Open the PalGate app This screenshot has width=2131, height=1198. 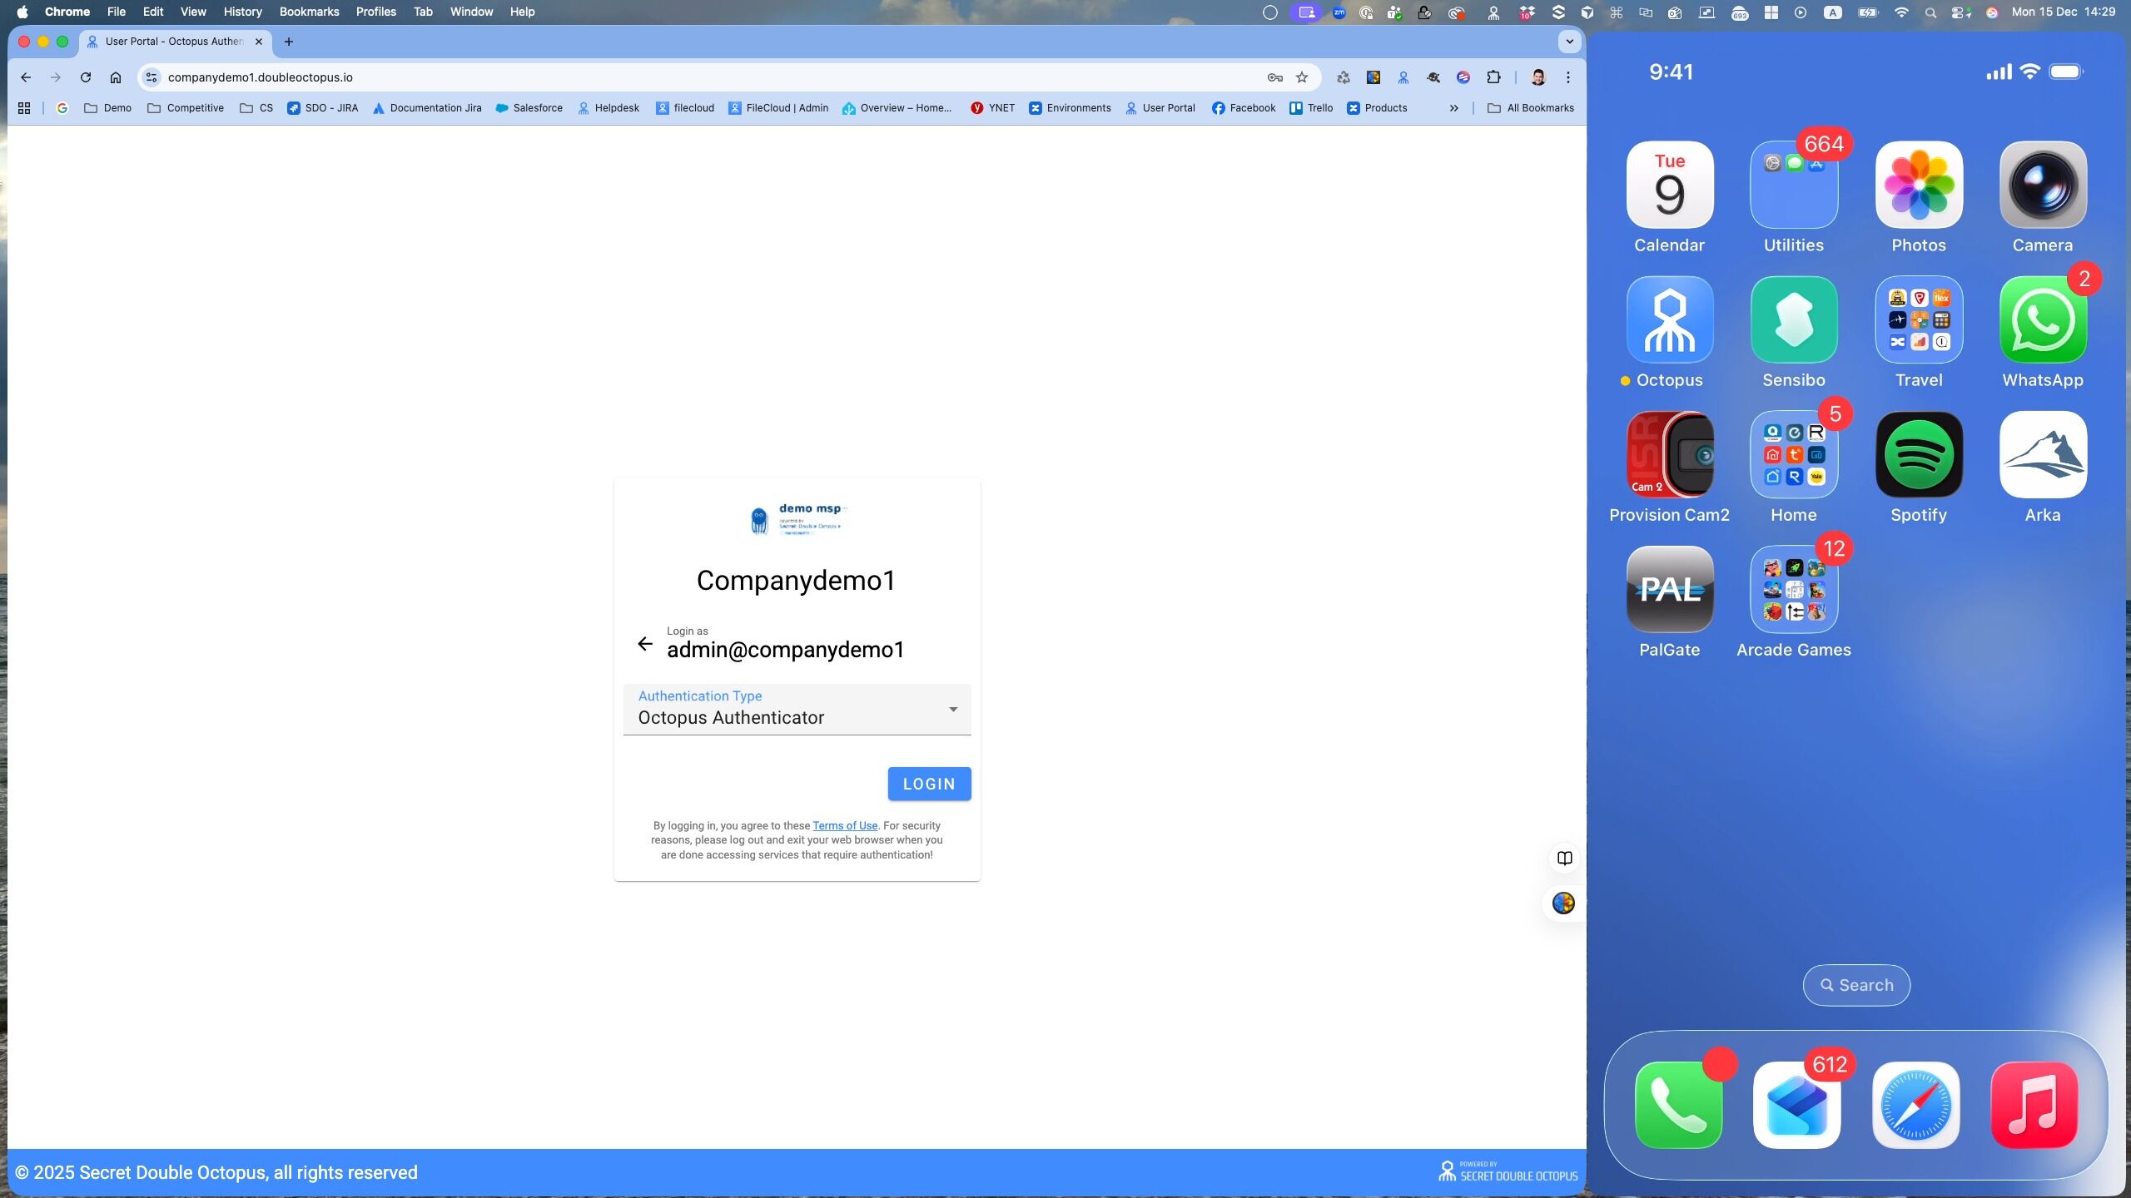coord(1669,590)
